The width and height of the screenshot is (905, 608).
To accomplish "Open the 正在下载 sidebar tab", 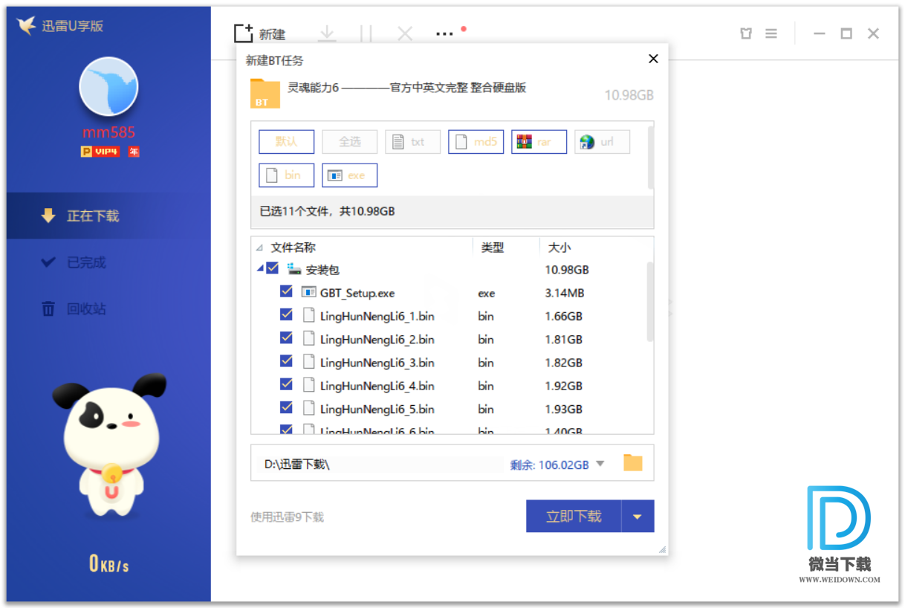I will pos(108,216).
